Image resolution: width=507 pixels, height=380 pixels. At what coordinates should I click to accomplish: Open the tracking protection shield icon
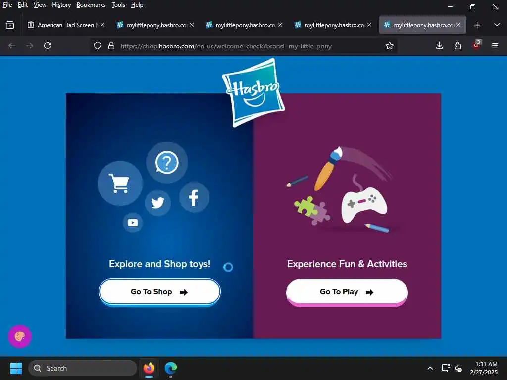click(x=98, y=46)
